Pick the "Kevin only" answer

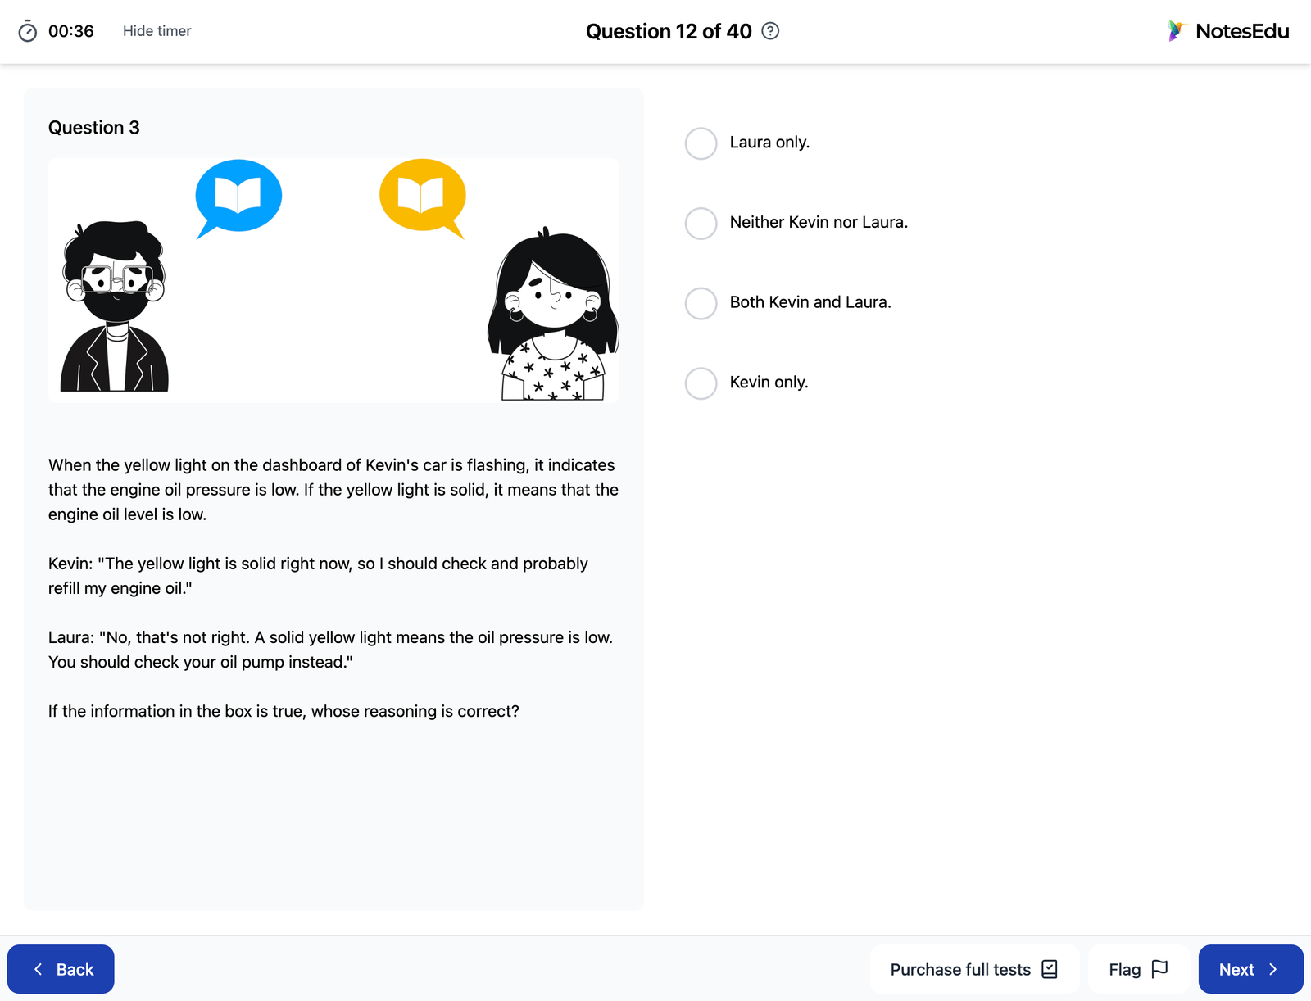[701, 383]
